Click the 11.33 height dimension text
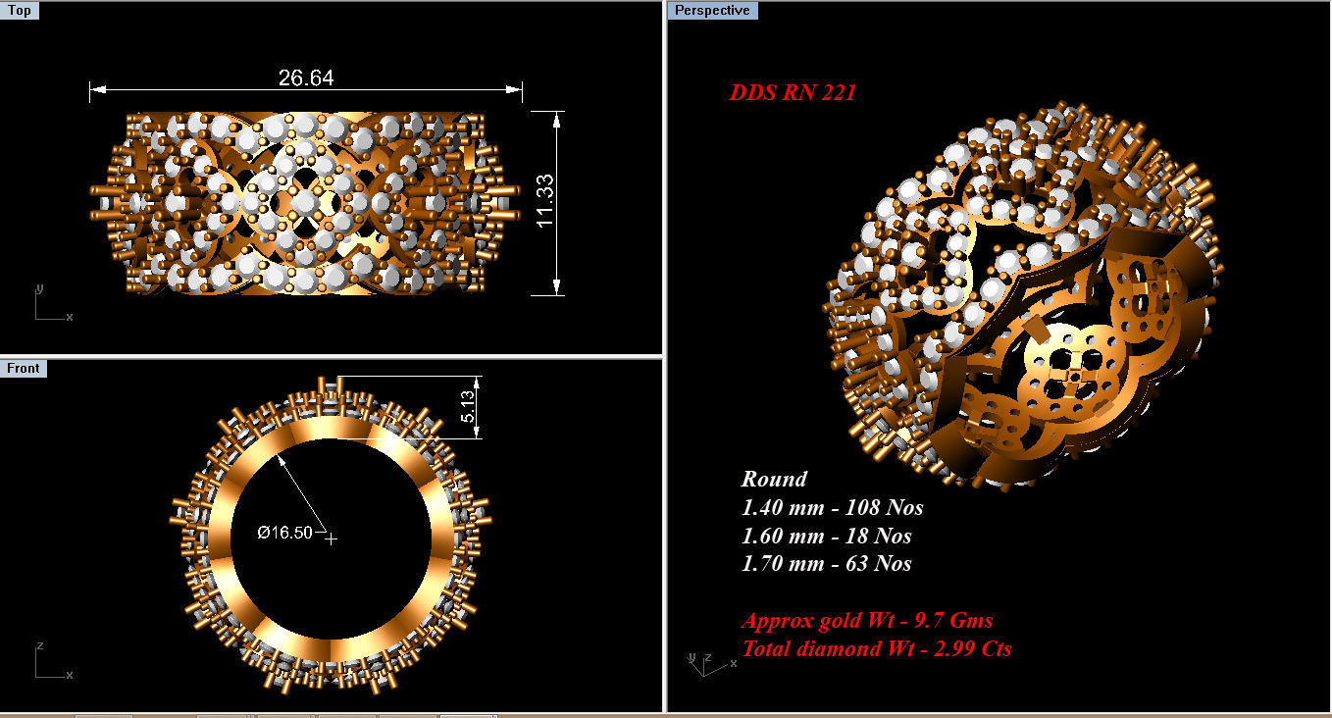The height and width of the screenshot is (718, 1332). click(x=546, y=201)
